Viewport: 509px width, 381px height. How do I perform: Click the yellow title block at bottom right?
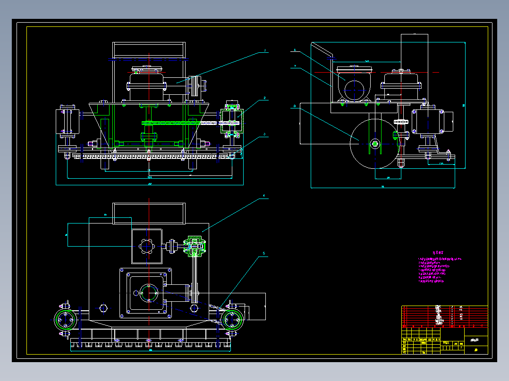[445, 341]
